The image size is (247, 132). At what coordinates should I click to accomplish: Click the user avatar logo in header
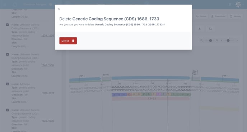pos(238,4)
